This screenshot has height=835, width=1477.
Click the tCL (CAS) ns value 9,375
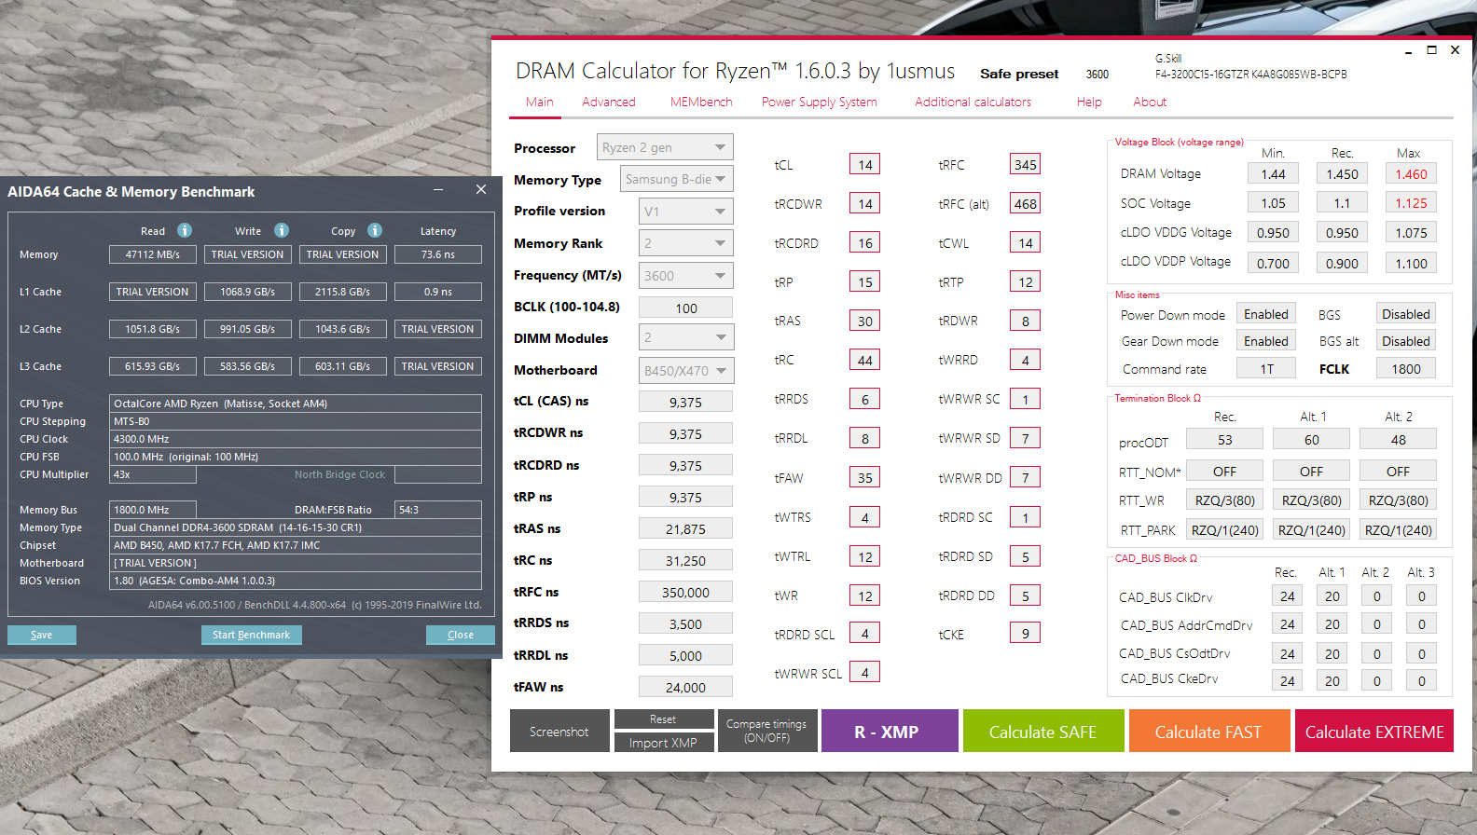tap(686, 402)
